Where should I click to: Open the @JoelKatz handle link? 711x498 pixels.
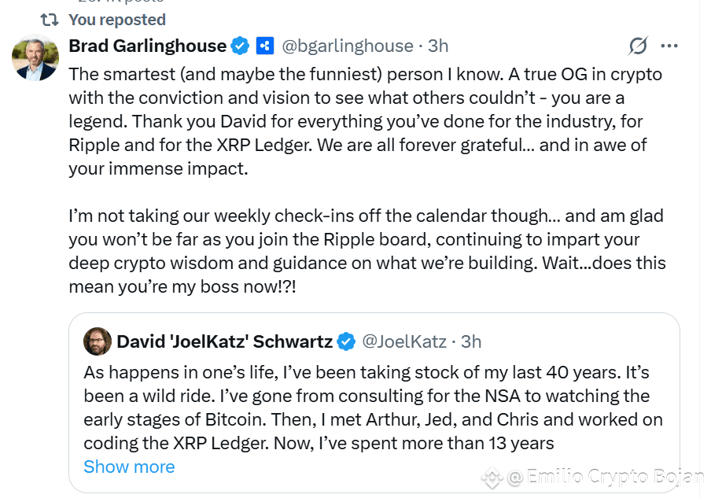point(403,341)
